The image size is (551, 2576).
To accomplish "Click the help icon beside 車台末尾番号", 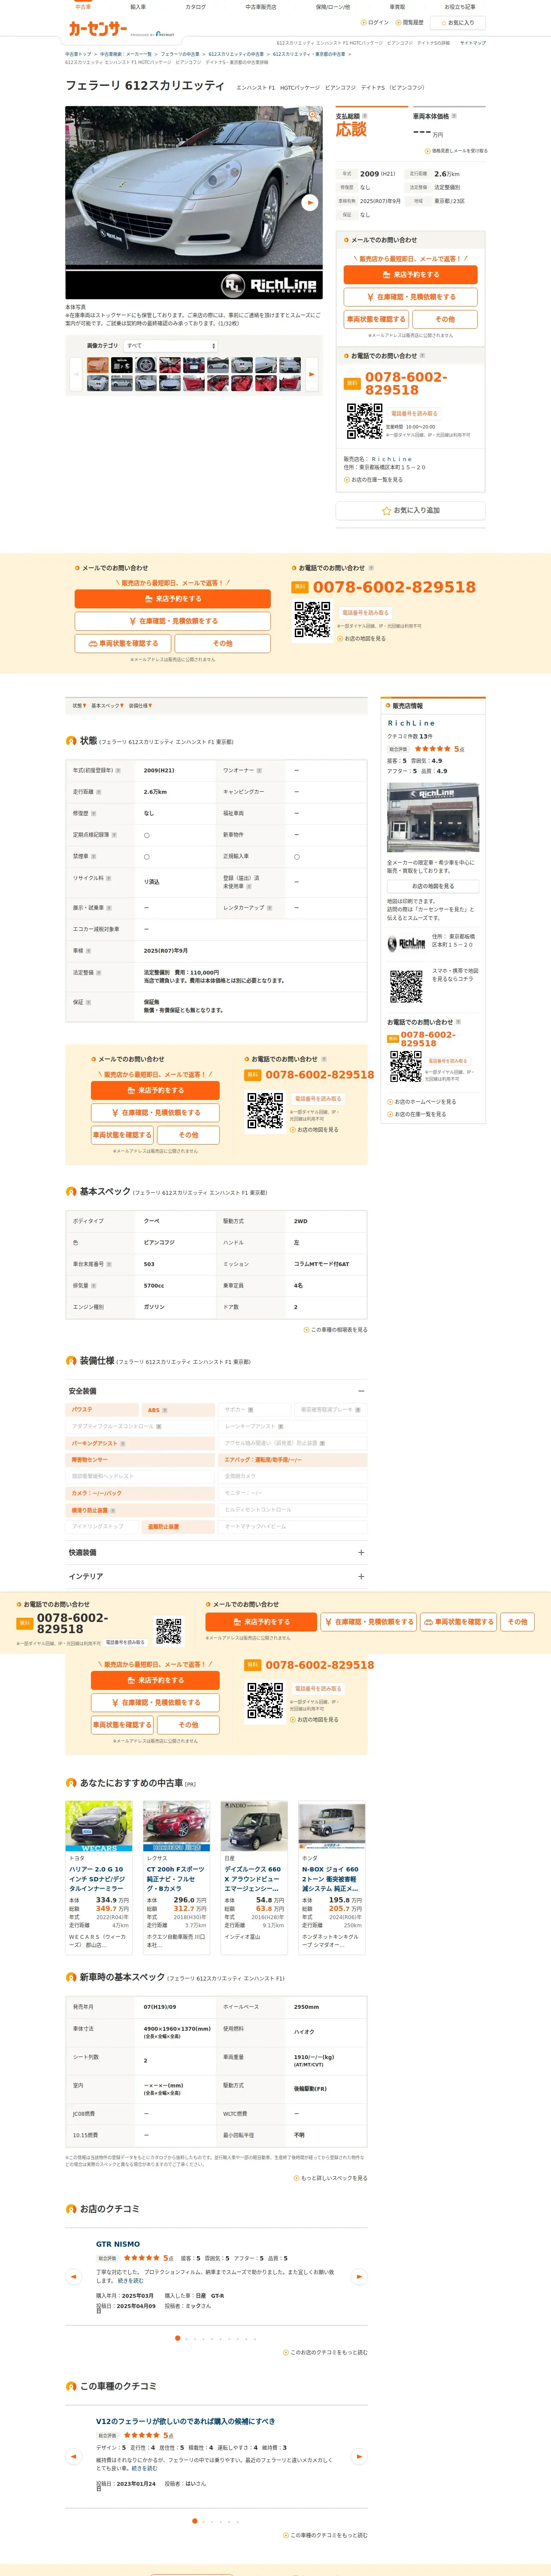I will 109,1264.
